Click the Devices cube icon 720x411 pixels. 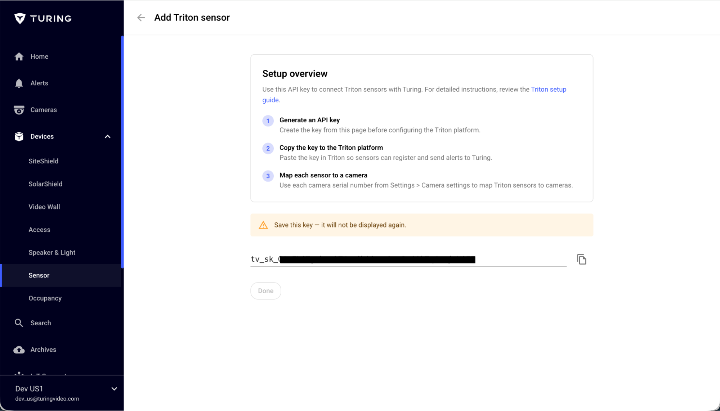tap(19, 137)
